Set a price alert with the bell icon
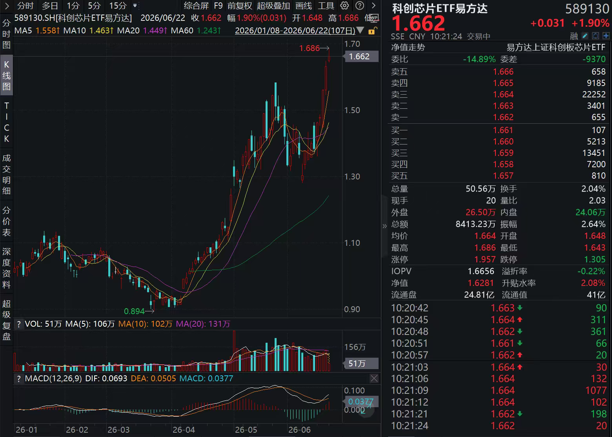Image resolution: width=612 pixels, height=437 pixels. [x=595, y=36]
